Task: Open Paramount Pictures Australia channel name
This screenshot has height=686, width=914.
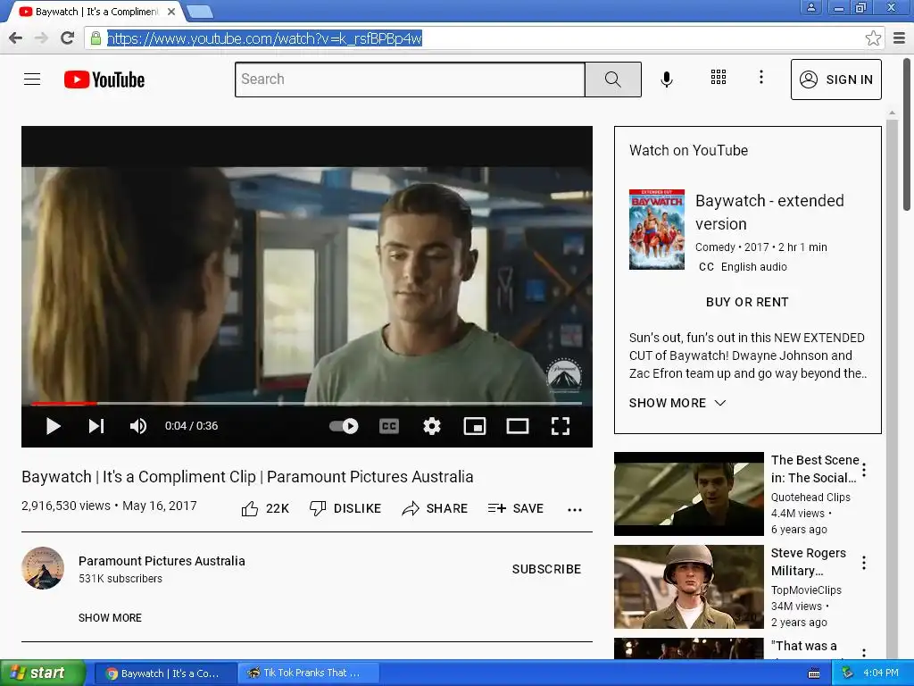Action: click(162, 561)
